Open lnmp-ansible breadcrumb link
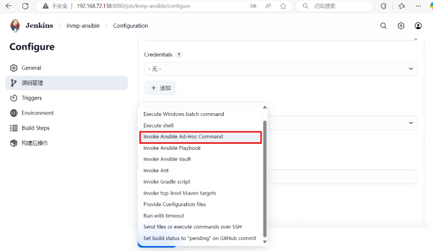 coord(83,26)
